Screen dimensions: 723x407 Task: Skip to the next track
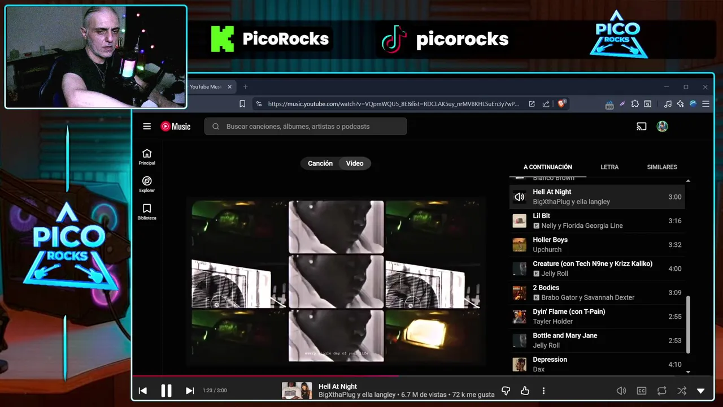click(x=190, y=391)
